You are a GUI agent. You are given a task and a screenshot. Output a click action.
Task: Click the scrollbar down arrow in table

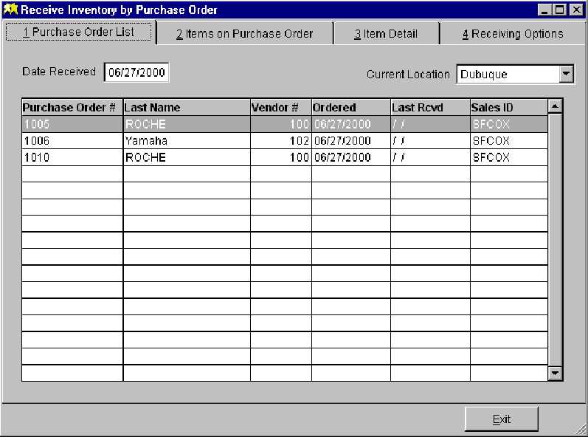click(556, 374)
